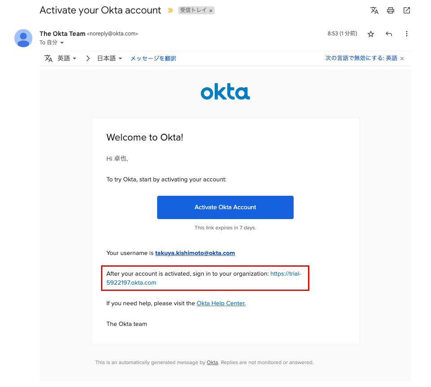Click the takuya.kishimoto@okta.com username link

pos(195,253)
